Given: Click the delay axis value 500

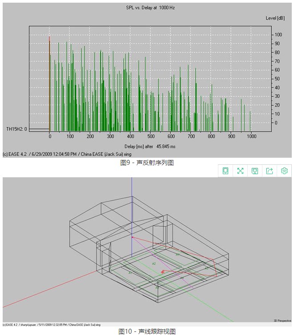Looking at the screenshot, I should click(x=151, y=136).
